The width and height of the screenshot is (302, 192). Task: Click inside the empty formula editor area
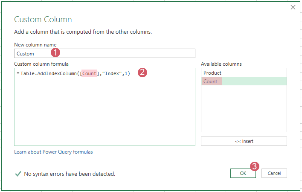[105, 115]
